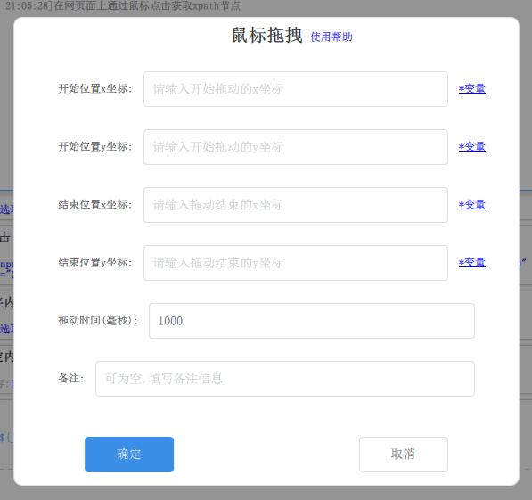Screen dimensions: 532x500
Task: Select the 鼠标拖拽 dialog title text
Action: pos(267,36)
